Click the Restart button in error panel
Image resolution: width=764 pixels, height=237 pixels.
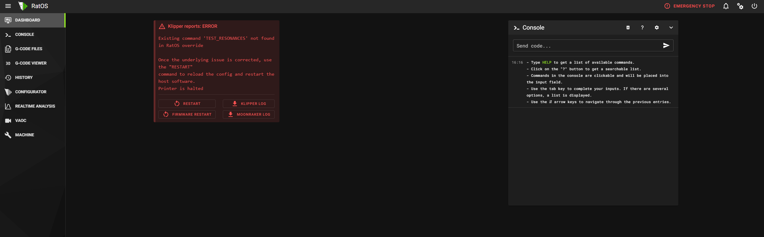pos(187,104)
